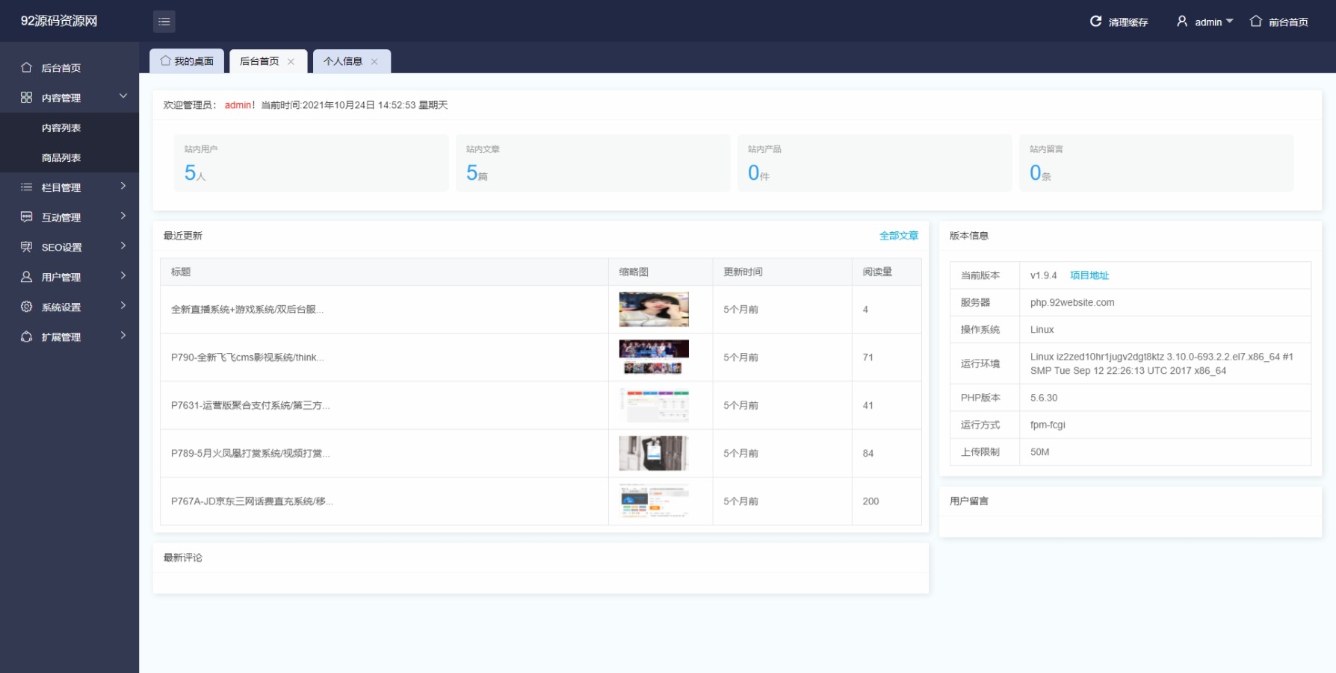Expand the 系统设置 menu arrow
This screenshot has height=673, width=1336.
[x=123, y=305]
